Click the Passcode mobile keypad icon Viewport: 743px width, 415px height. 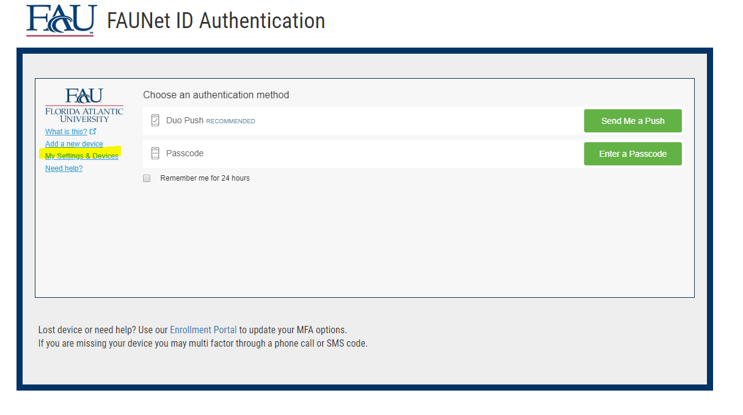coord(155,153)
